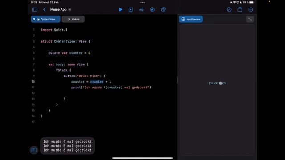Open the more options ellipsis circle
This screenshot has width=285, height=160.
tap(251, 9)
